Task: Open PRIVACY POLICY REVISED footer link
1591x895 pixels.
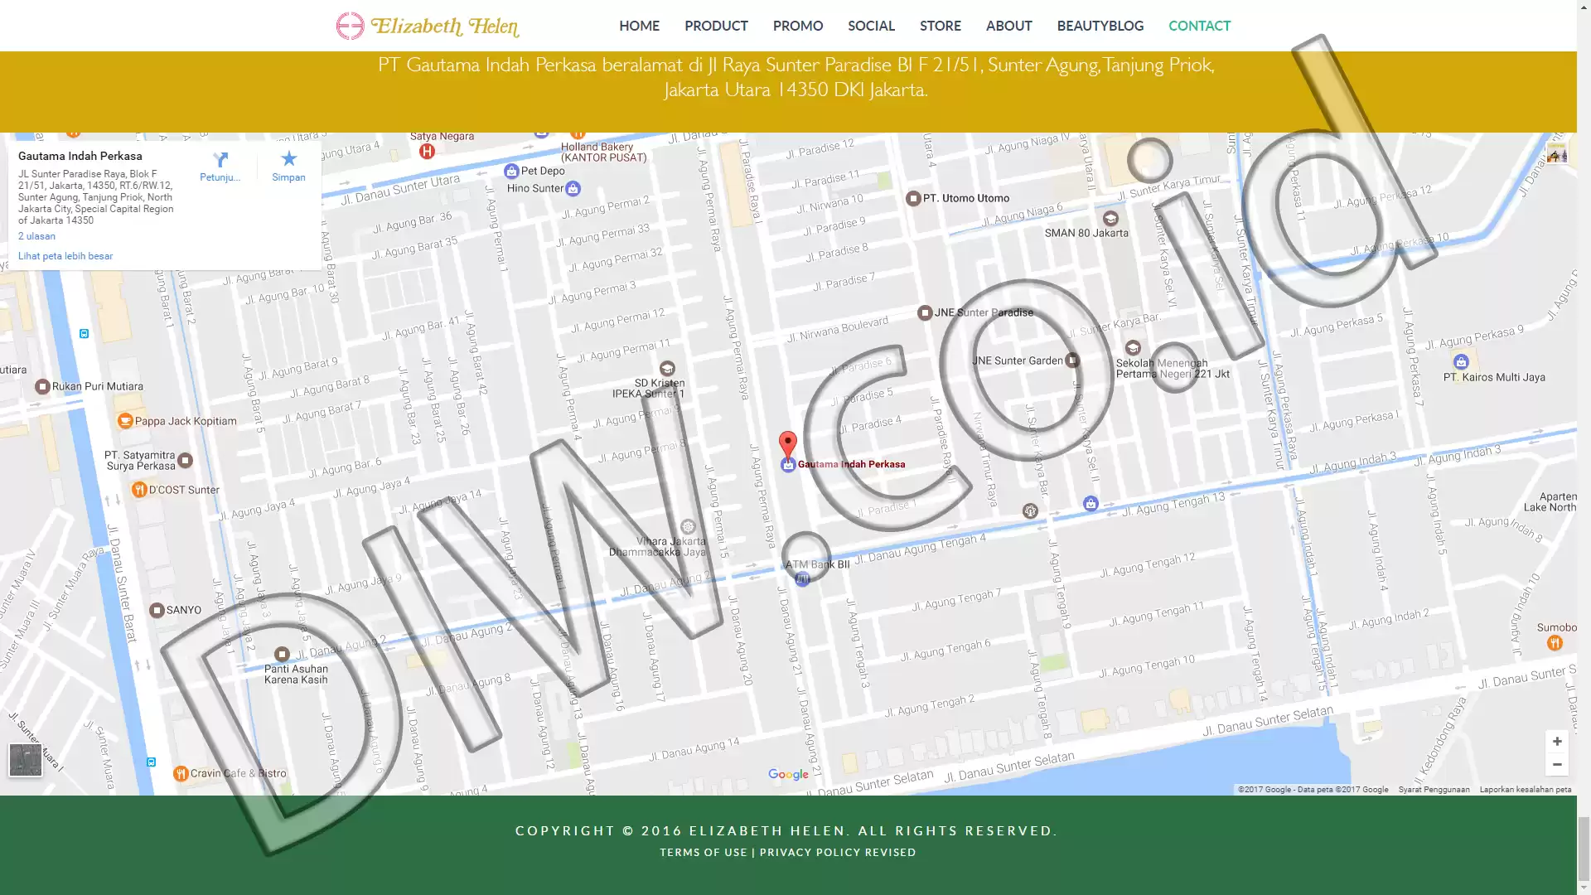Action: (838, 853)
